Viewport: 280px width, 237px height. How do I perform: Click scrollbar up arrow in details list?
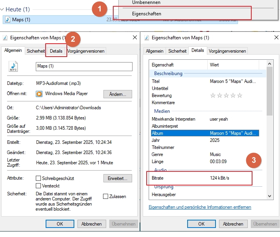[270, 64]
